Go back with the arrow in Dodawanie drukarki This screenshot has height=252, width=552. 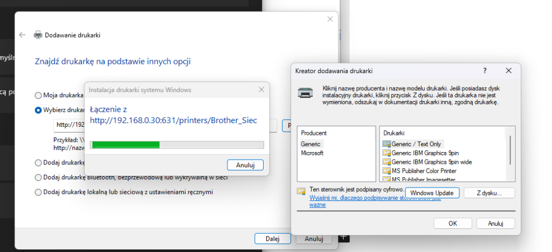click(22, 35)
